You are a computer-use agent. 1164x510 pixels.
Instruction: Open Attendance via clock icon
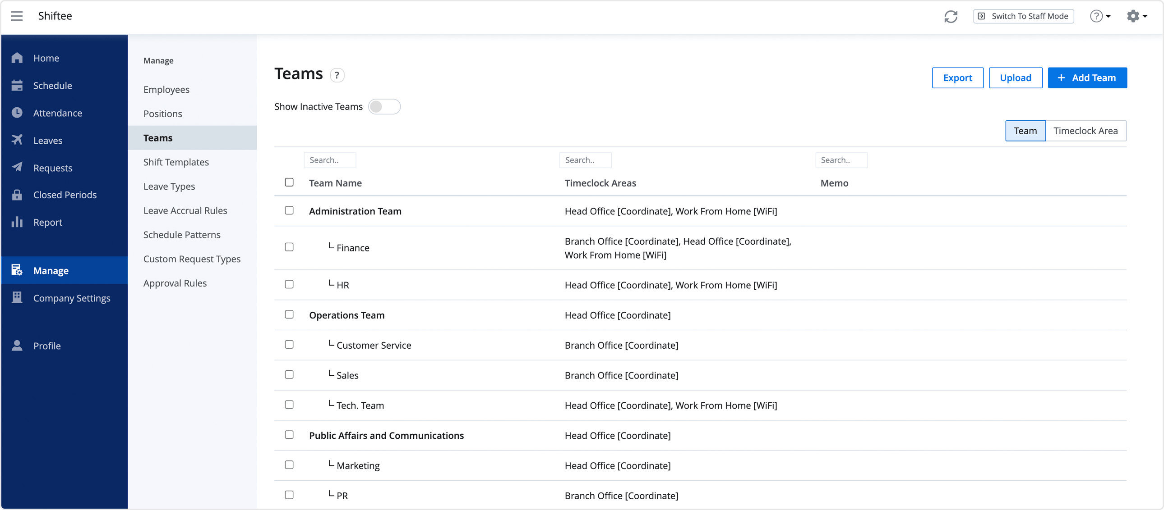[x=17, y=113]
